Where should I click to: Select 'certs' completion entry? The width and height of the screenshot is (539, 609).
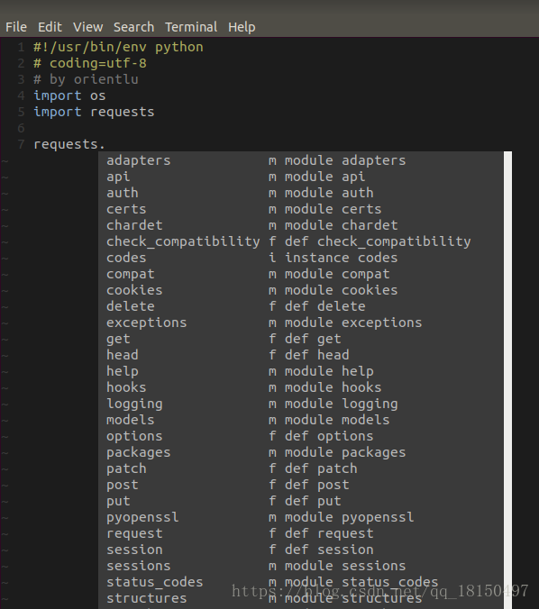[x=301, y=209]
